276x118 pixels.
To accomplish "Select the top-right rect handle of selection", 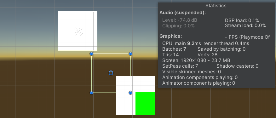I will click(130, 53).
